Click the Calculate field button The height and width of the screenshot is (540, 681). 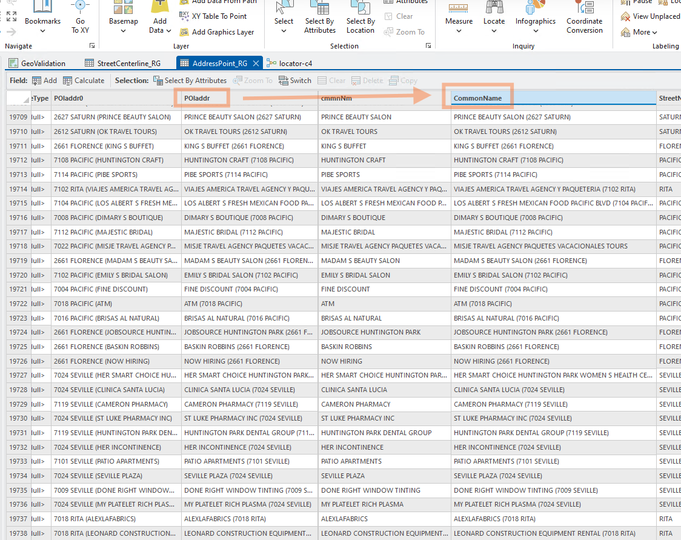[84, 80]
